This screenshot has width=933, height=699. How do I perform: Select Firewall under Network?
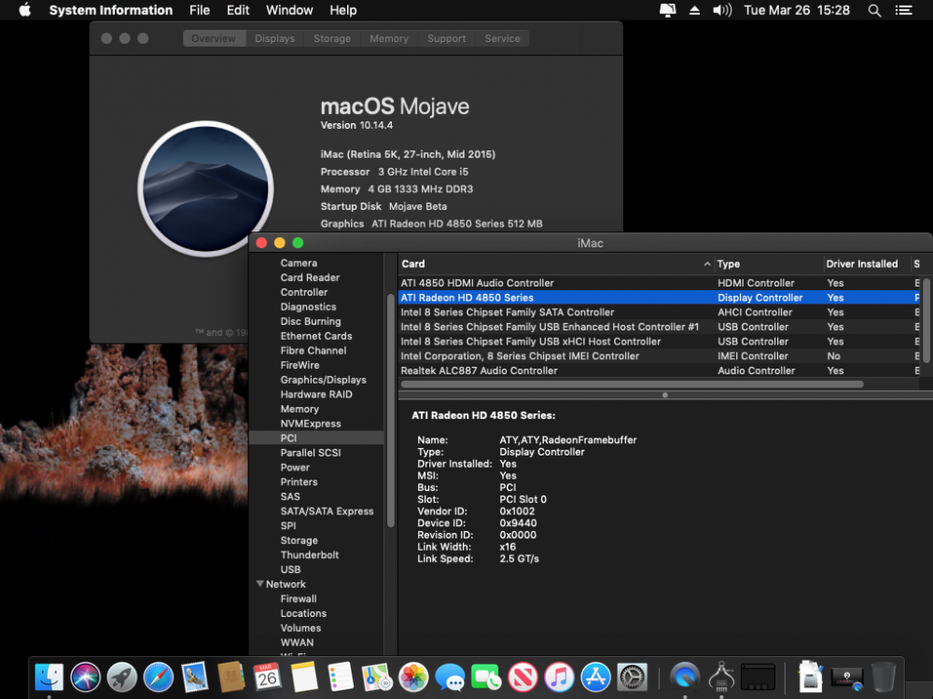tap(299, 598)
